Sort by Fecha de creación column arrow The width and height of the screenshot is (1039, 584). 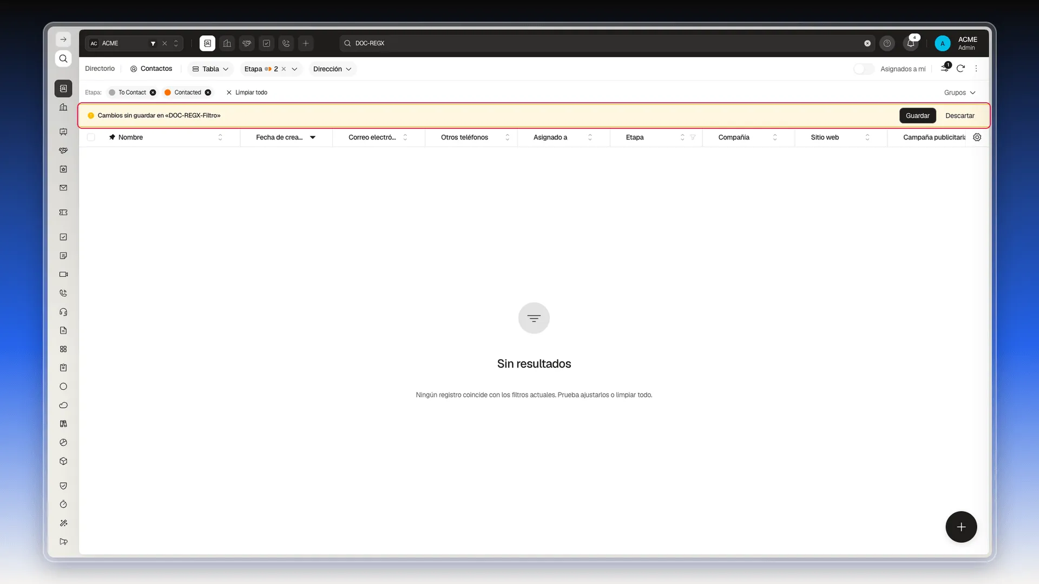[x=313, y=137]
